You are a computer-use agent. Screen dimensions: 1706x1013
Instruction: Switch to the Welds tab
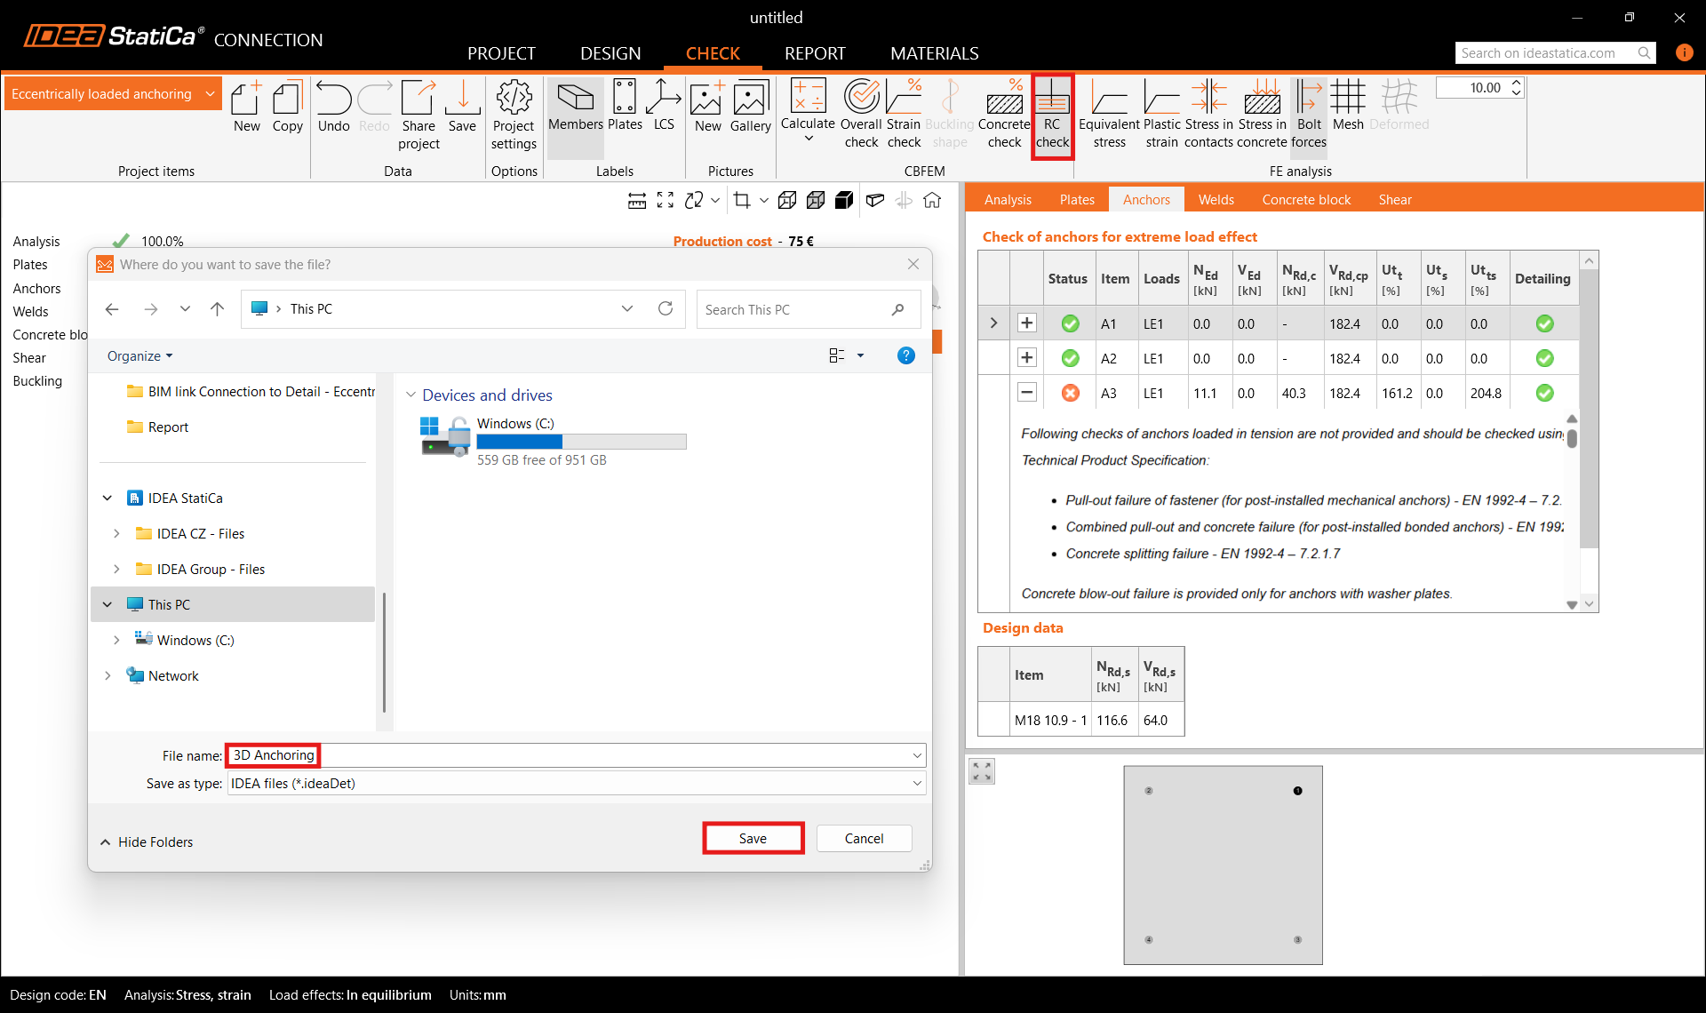[x=1215, y=200]
